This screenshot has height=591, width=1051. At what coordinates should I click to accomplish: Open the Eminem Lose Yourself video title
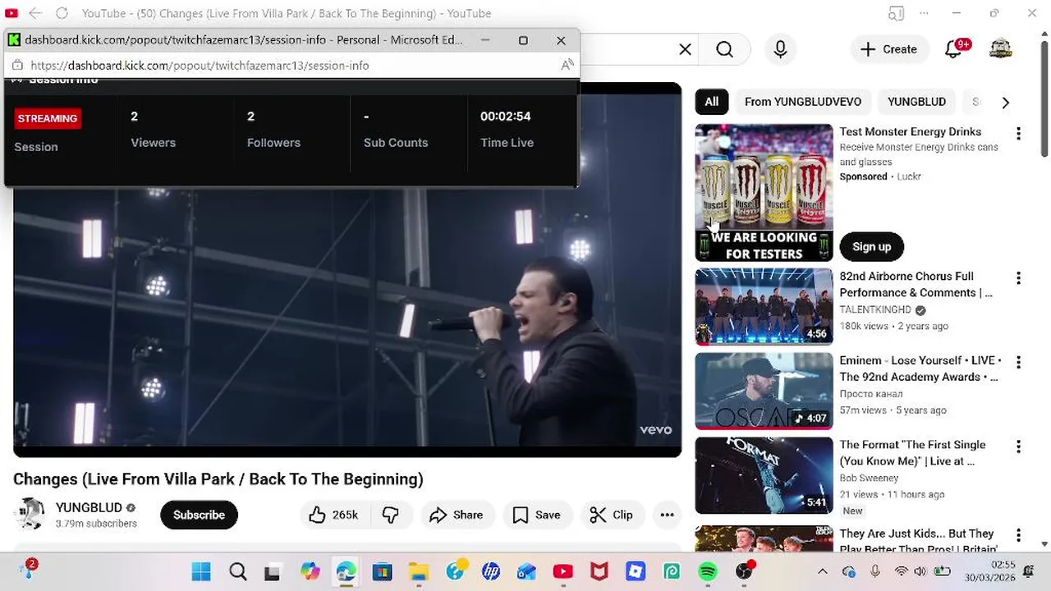point(920,369)
